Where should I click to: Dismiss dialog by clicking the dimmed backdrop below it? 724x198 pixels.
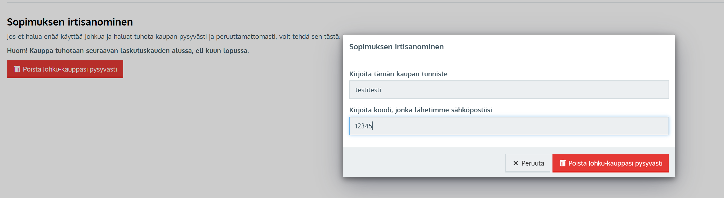pos(506,189)
